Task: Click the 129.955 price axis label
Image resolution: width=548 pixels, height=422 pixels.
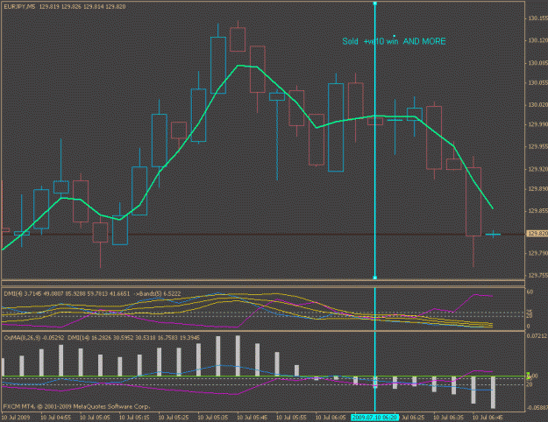Action: pyautogui.click(x=538, y=146)
